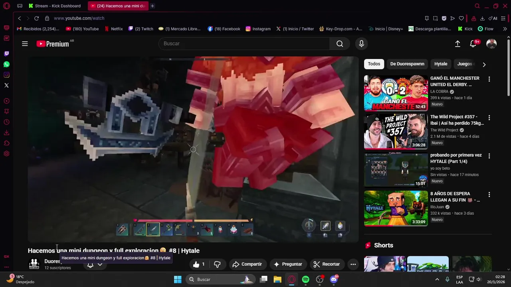
Task: Open the Netflix bookmark
Action: (x=113, y=29)
